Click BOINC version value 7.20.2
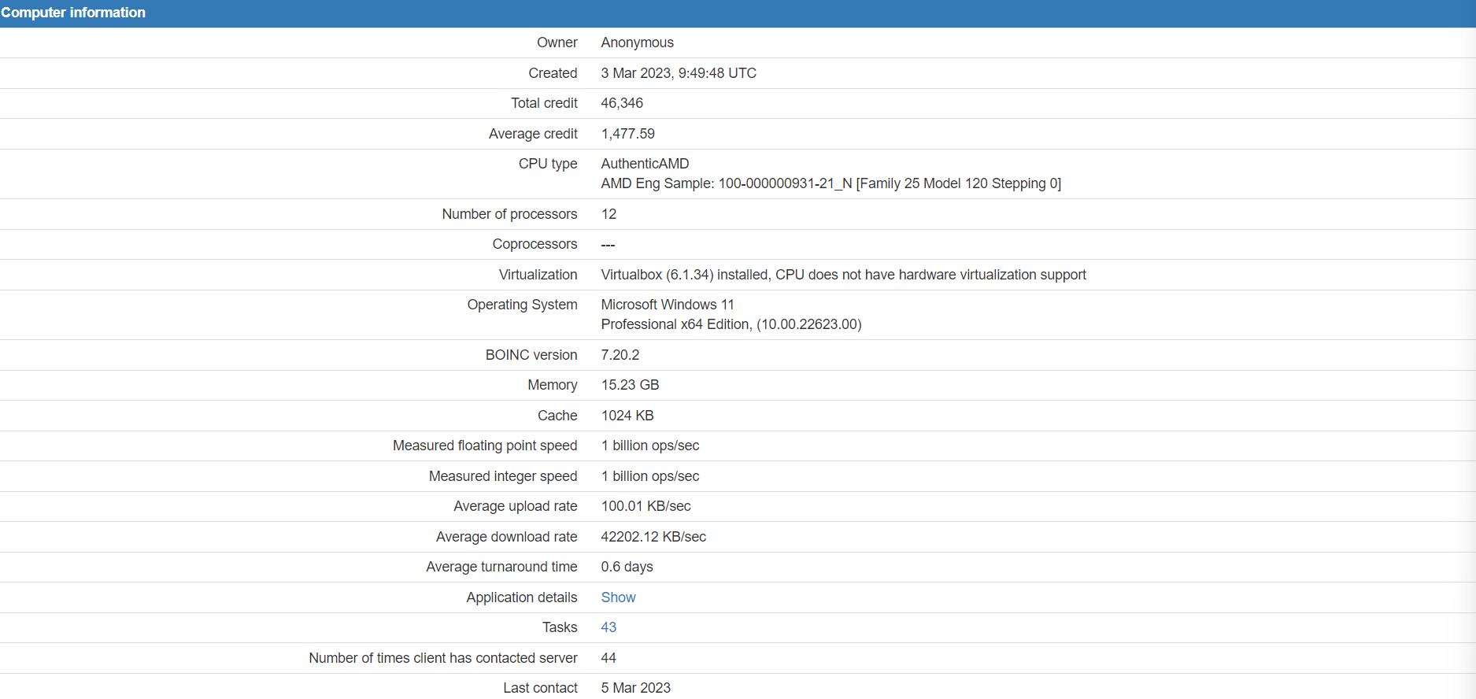This screenshot has height=699, width=1476. pyautogui.click(x=620, y=355)
